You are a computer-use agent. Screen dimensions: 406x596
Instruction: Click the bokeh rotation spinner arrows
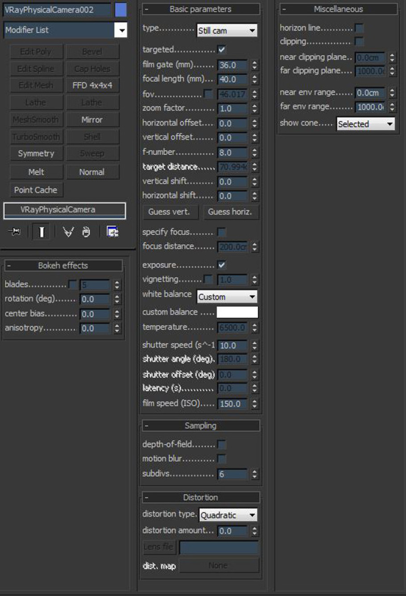tap(117, 299)
